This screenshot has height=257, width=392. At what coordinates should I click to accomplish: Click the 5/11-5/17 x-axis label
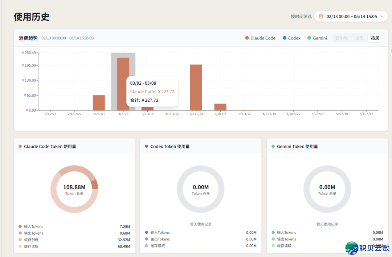[366, 114]
